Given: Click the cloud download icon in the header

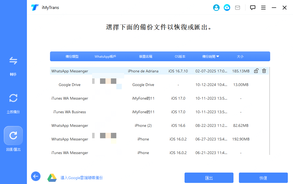Looking at the screenshot, I should coord(227,7).
